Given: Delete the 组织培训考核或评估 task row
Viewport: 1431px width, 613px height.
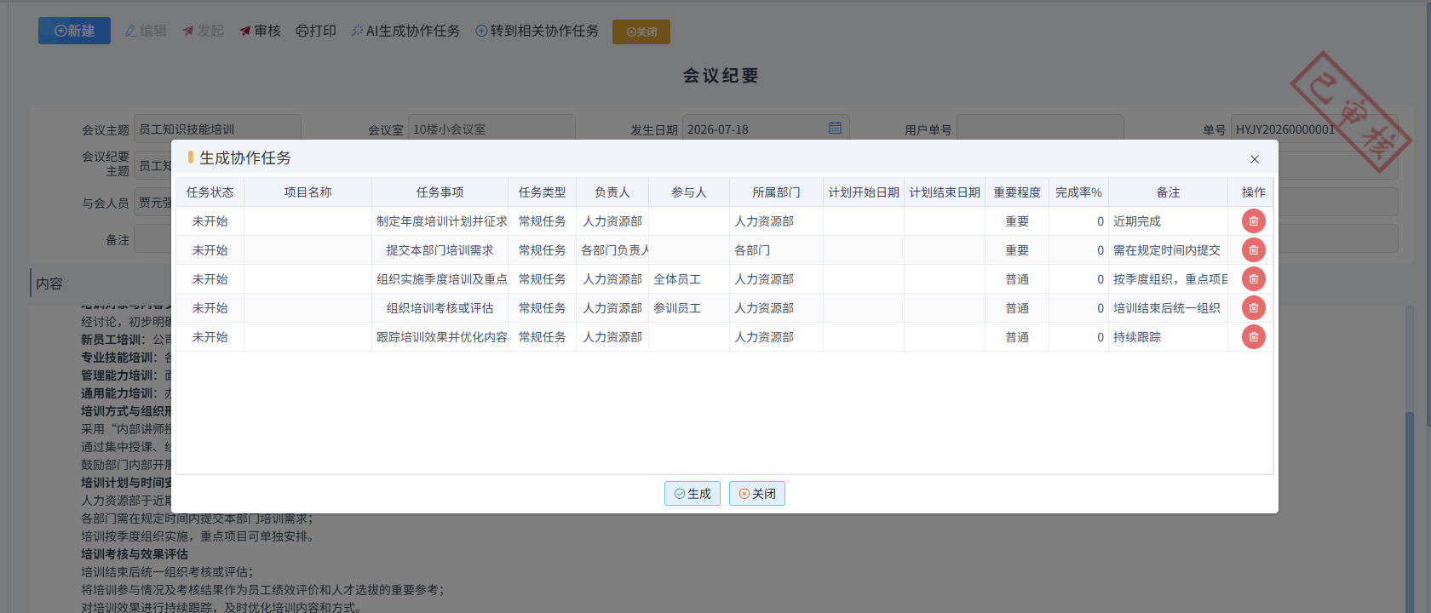Looking at the screenshot, I should click(x=1253, y=308).
